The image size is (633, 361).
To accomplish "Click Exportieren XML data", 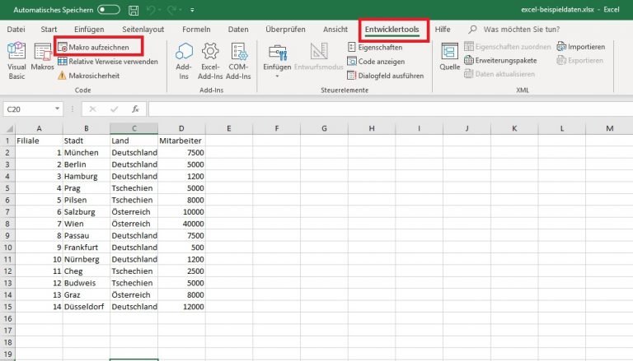I will (580, 60).
